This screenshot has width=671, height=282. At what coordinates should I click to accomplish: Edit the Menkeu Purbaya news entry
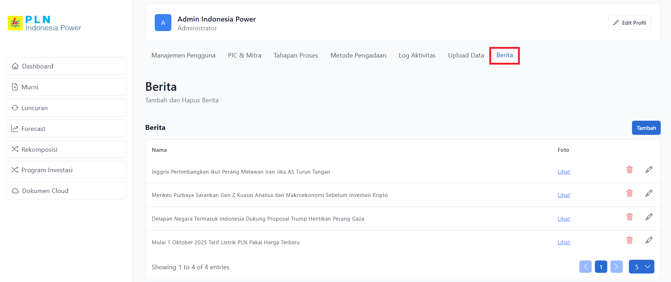pos(649,193)
